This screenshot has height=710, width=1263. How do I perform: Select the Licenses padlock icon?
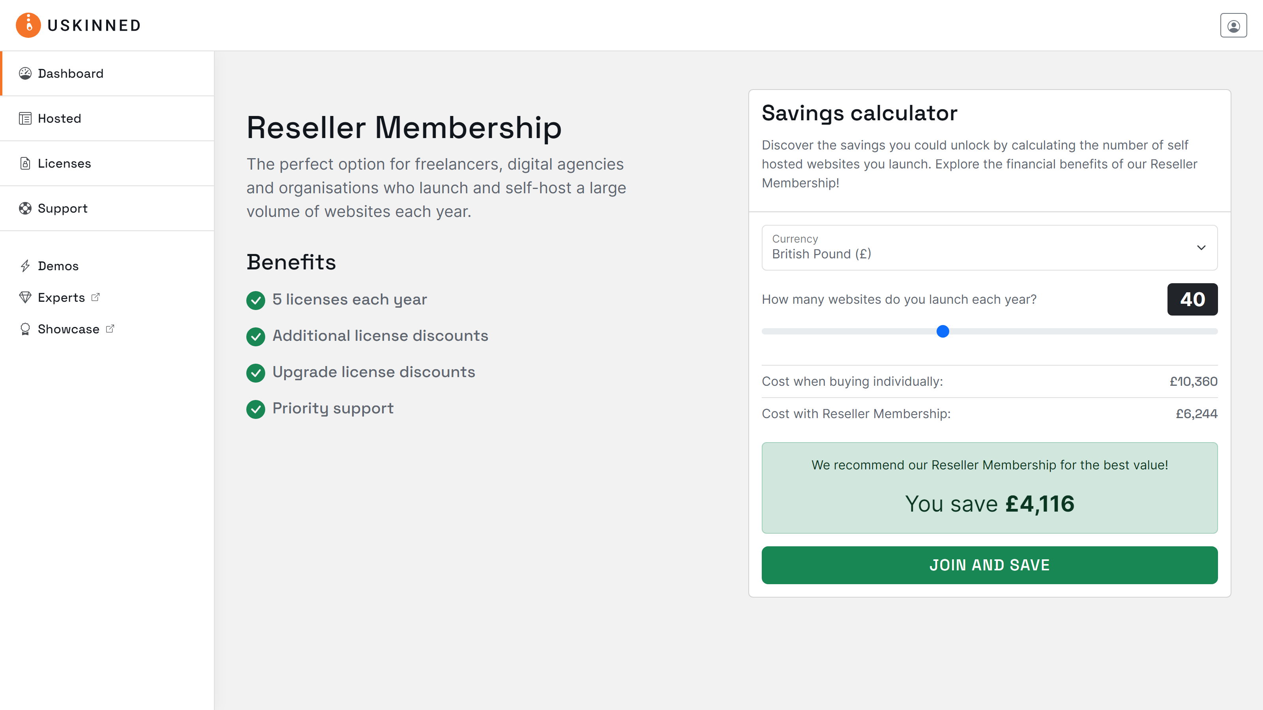click(26, 163)
